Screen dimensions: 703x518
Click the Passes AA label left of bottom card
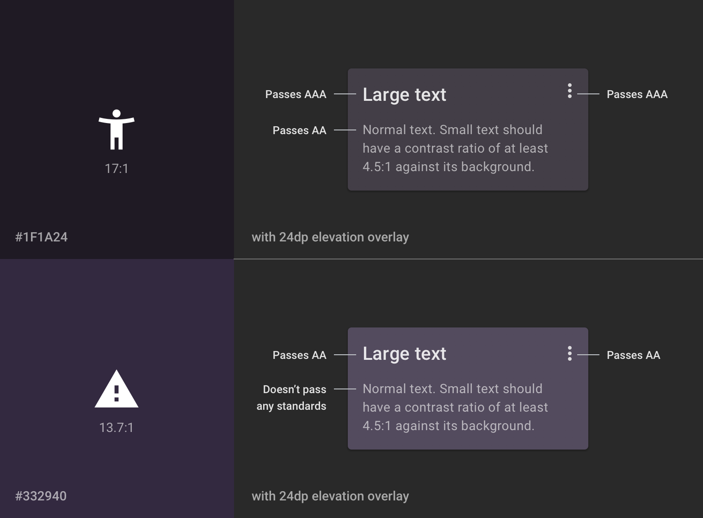click(x=299, y=355)
